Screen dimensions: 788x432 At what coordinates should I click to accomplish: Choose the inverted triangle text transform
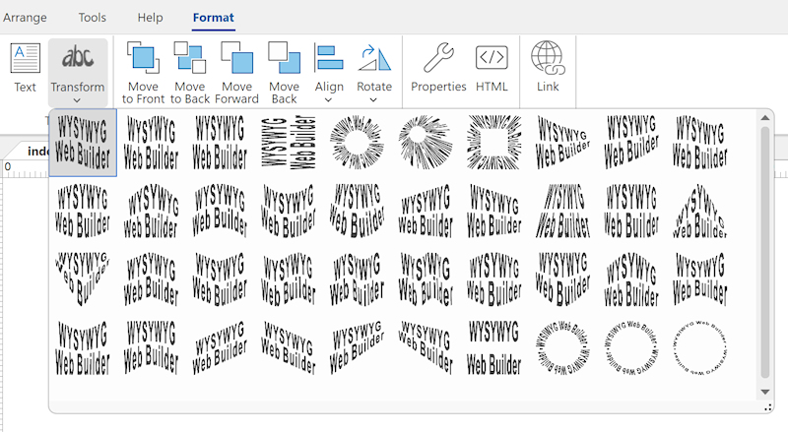pyautogui.click(x=83, y=279)
